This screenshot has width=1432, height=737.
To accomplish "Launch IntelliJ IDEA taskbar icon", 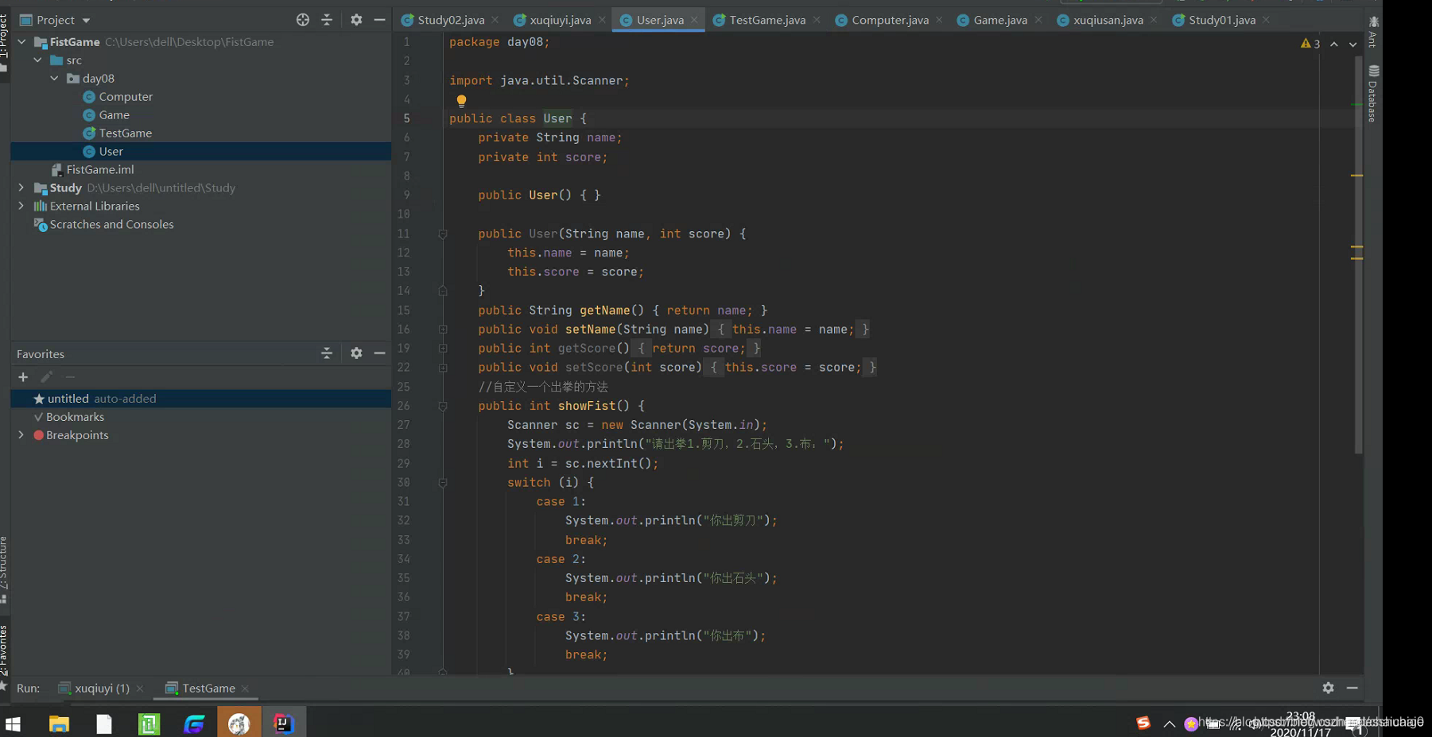I will tap(284, 723).
